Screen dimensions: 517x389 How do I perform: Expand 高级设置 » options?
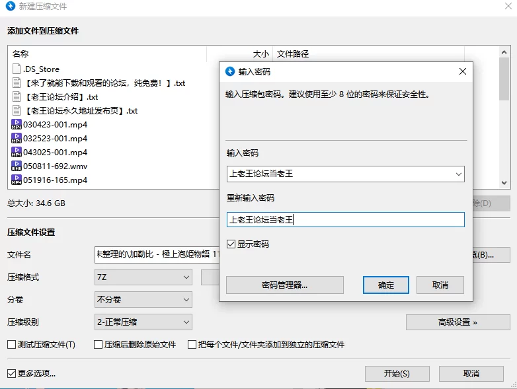[x=458, y=322]
